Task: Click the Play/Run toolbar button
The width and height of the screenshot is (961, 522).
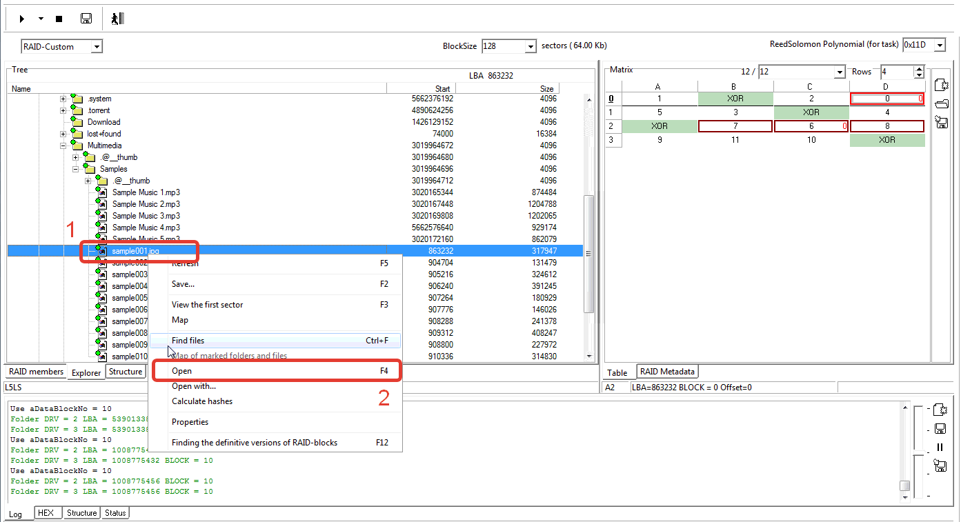Action: pos(23,19)
